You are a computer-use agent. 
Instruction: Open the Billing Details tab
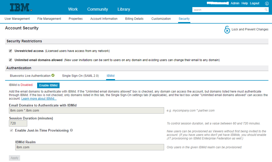pyautogui.click(x=134, y=19)
